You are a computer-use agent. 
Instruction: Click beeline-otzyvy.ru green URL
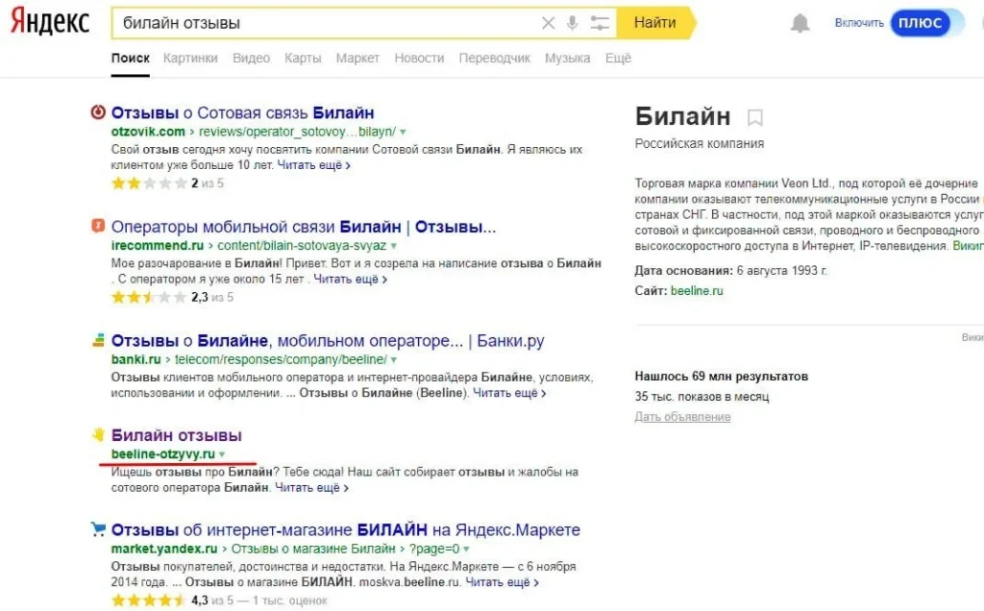point(163,453)
